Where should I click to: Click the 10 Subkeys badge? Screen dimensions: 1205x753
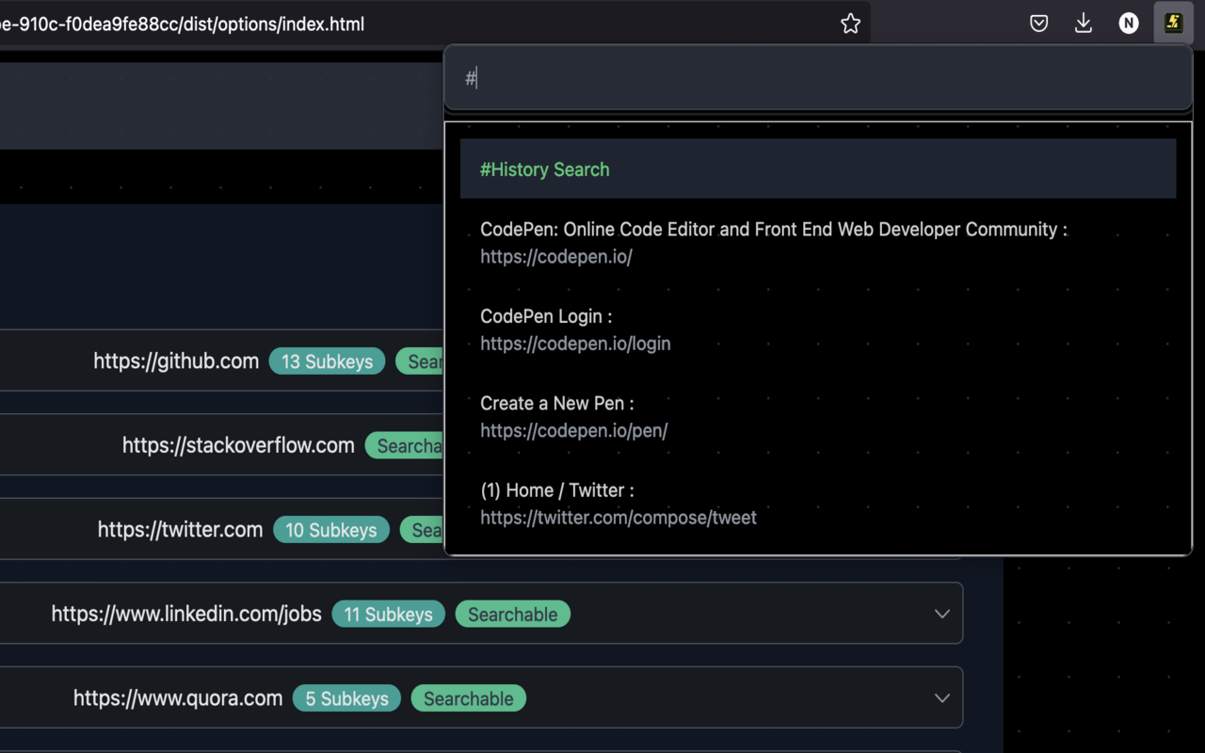331,530
